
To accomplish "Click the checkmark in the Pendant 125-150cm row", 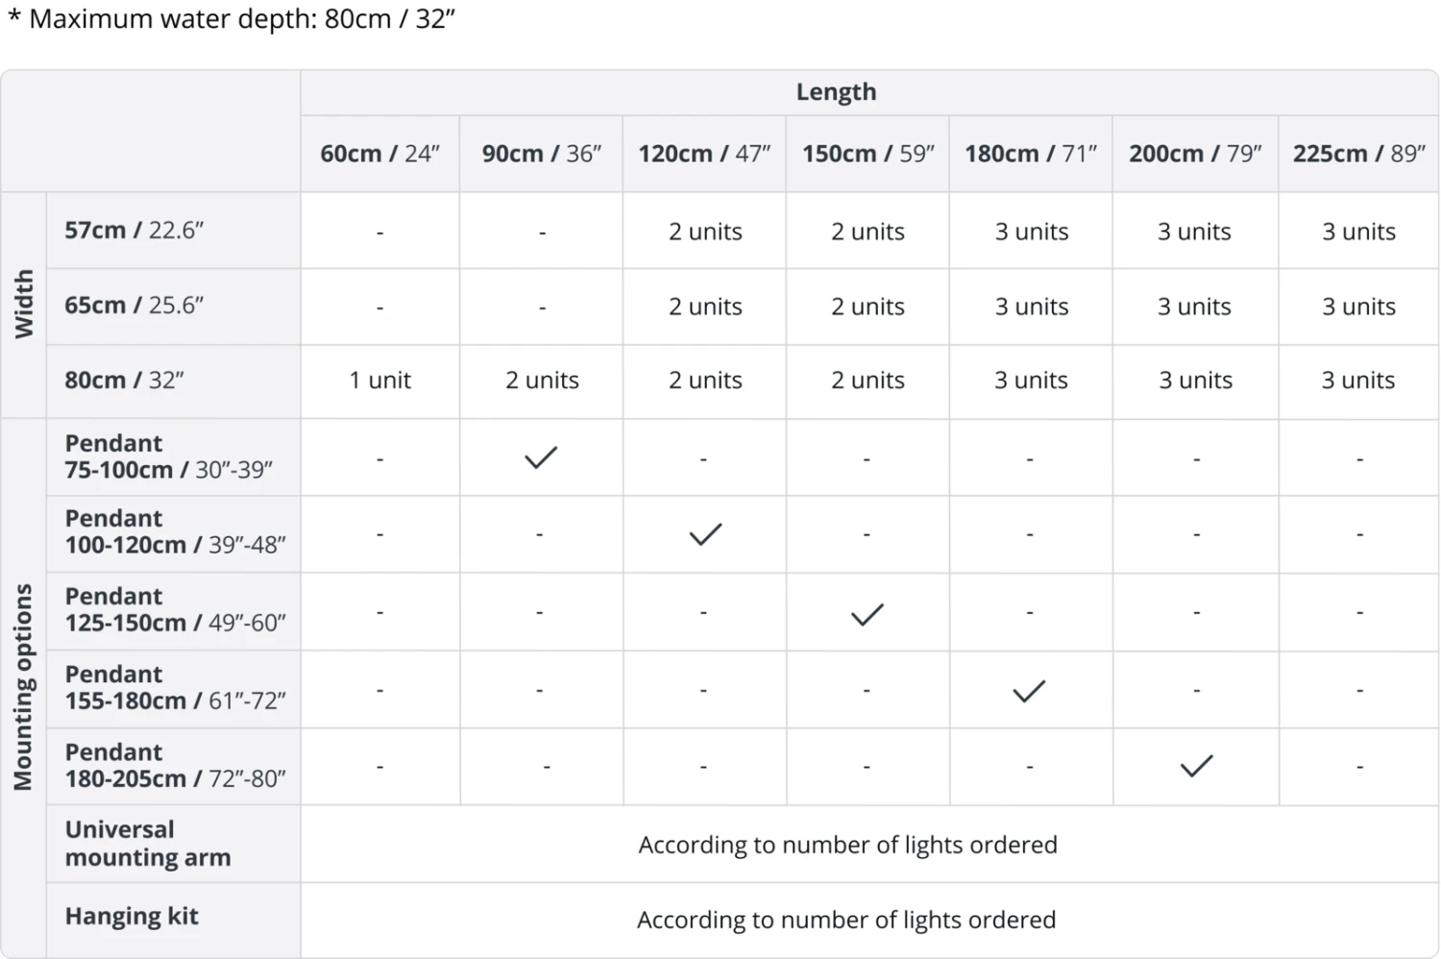I will [x=867, y=614].
